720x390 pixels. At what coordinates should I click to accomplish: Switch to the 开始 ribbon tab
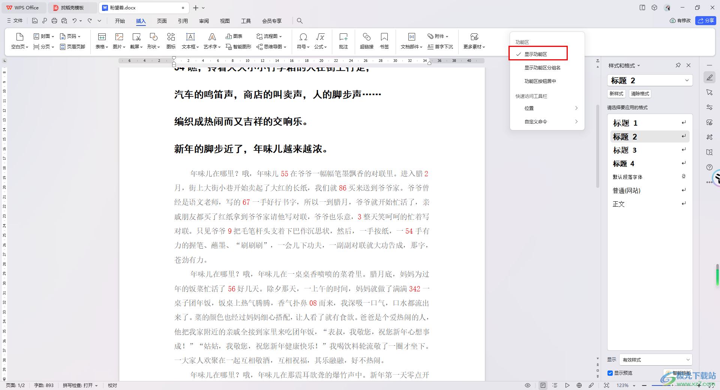[x=120, y=21]
